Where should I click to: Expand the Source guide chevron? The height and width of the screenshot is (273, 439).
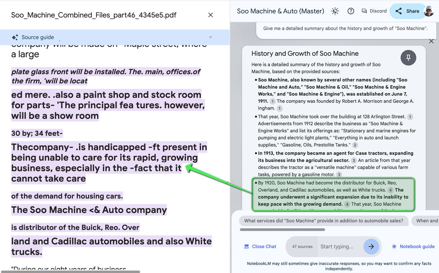pos(211,37)
